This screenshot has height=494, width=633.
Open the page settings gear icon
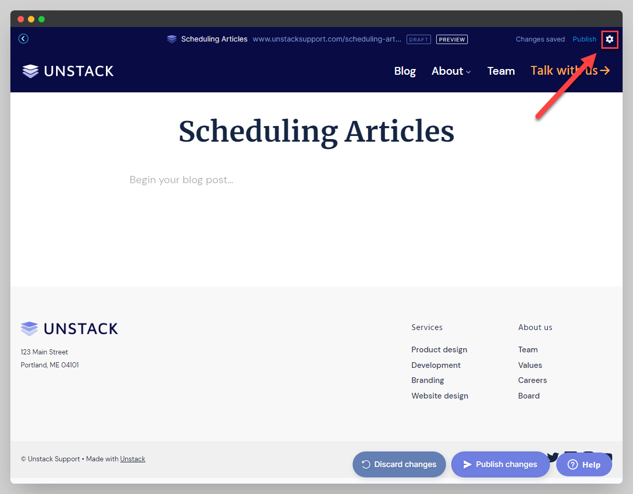[610, 39]
